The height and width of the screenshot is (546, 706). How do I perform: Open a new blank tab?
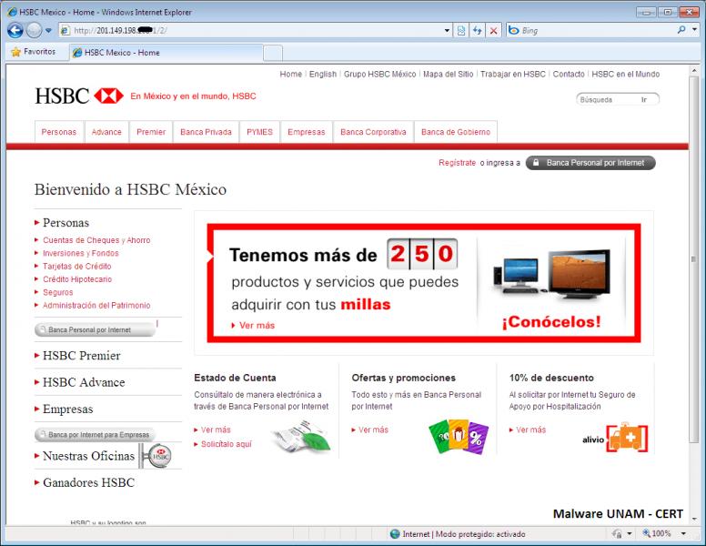point(273,53)
